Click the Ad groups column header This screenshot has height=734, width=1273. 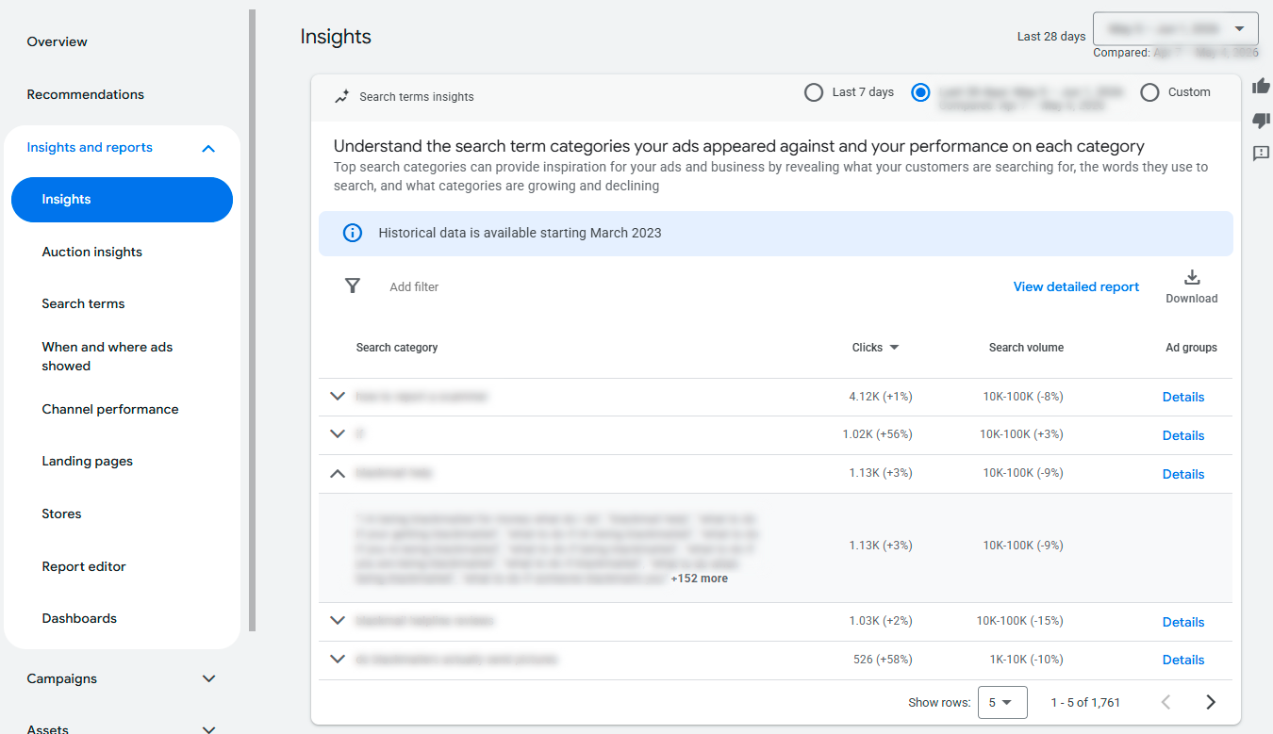click(1191, 348)
